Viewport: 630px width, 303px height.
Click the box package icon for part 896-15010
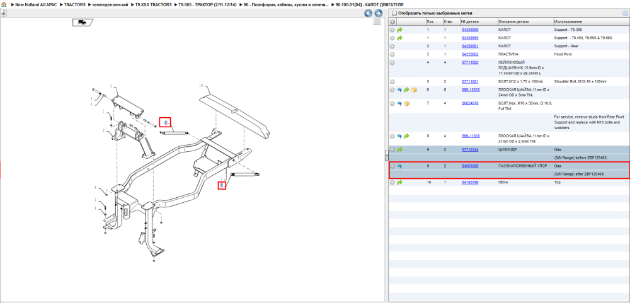click(414, 90)
